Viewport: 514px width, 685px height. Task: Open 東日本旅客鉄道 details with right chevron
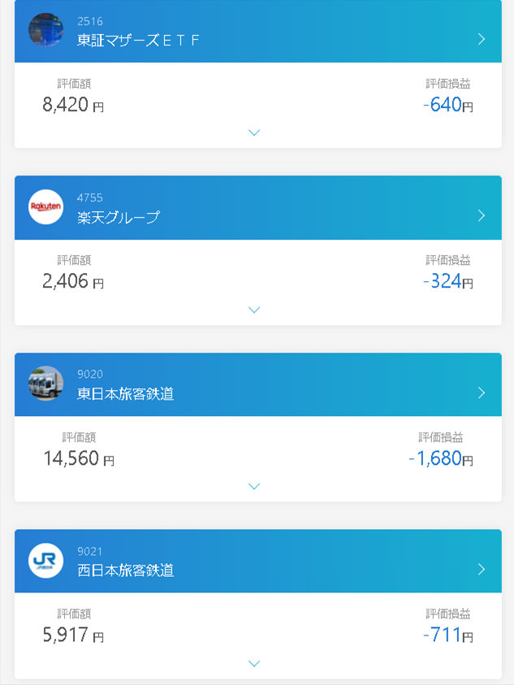(x=482, y=392)
